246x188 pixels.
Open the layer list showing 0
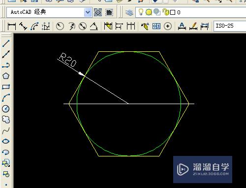[190, 12]
